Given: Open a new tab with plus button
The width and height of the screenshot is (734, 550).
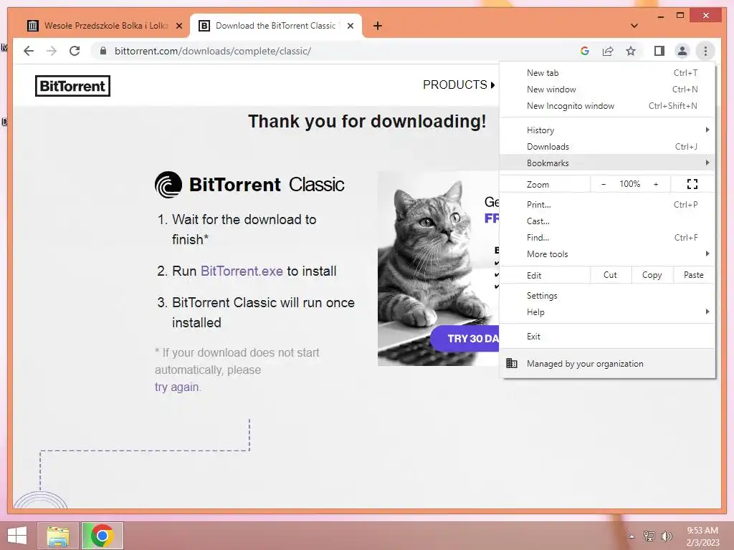Looking at the screenshot, I should click(x=378, y=26).
